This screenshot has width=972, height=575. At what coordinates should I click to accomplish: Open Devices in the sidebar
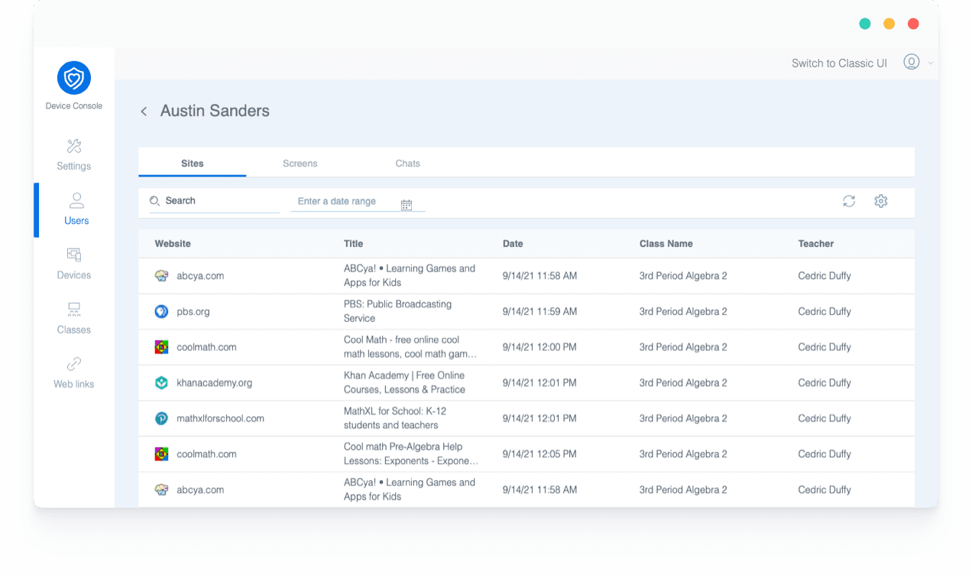point(74,264)
